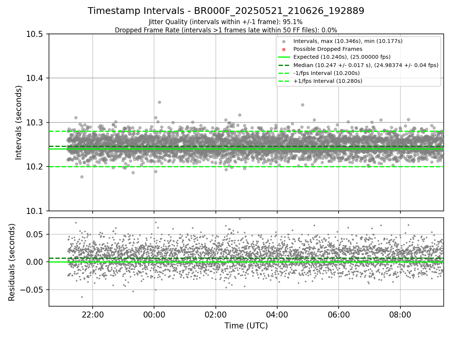The image size is (452, 339).
Task: Click the red dot marker beside 'Possible Dropped Frames'
Action: 284,49
